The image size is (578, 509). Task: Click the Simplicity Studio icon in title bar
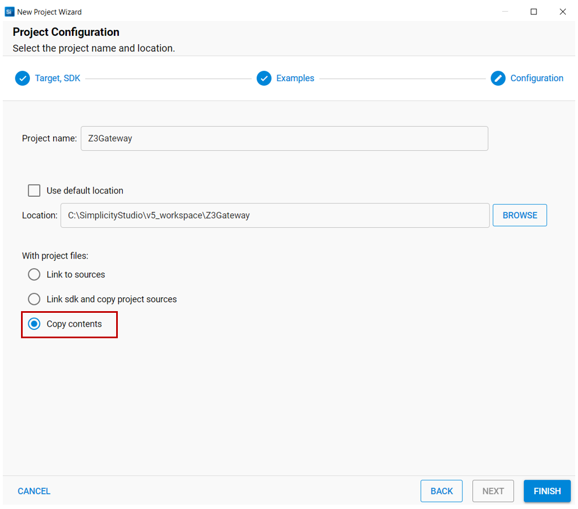coord(9,12)
